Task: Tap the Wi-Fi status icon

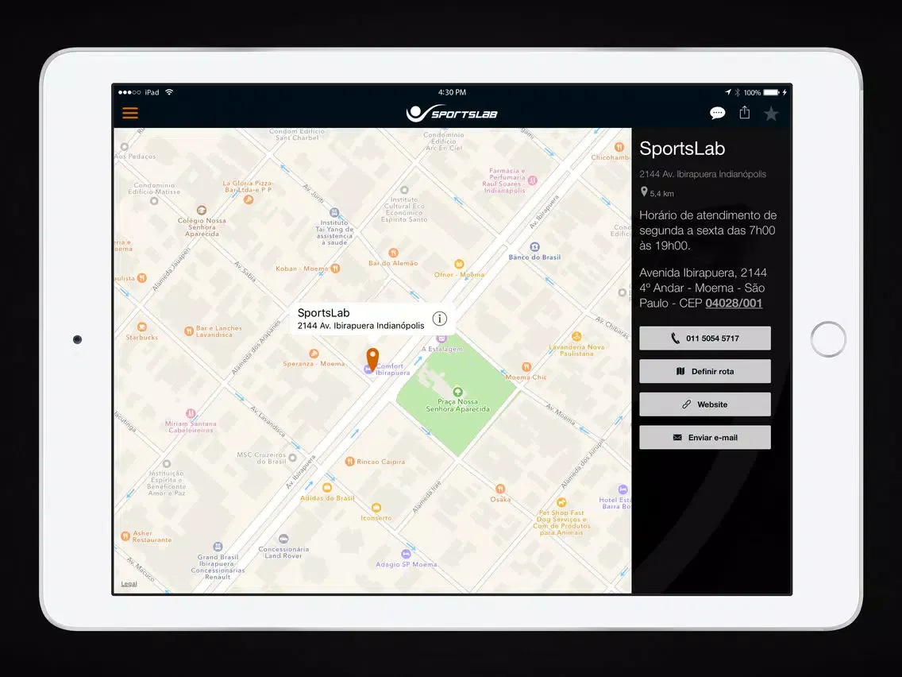Action: pyautogui.click(x=169, y=92)
